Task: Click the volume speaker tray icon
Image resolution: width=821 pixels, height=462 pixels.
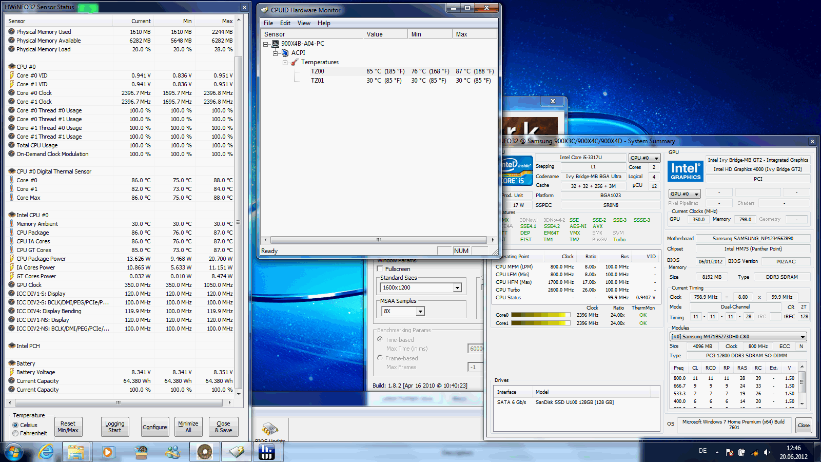Action: pos(767,452)
